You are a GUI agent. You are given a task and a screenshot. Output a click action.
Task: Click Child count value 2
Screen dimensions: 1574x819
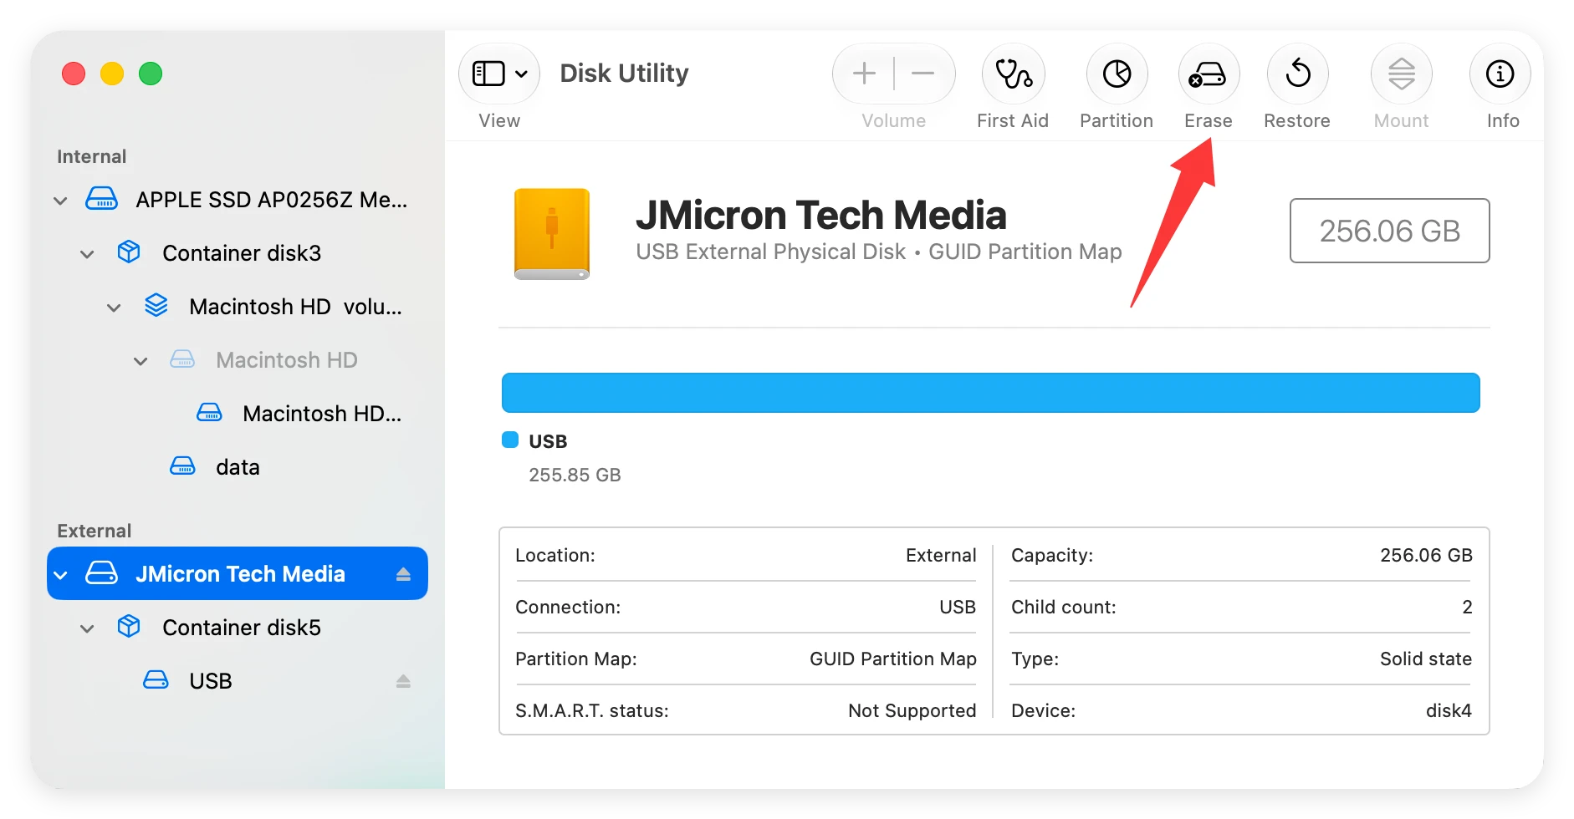coord(1467,607)
